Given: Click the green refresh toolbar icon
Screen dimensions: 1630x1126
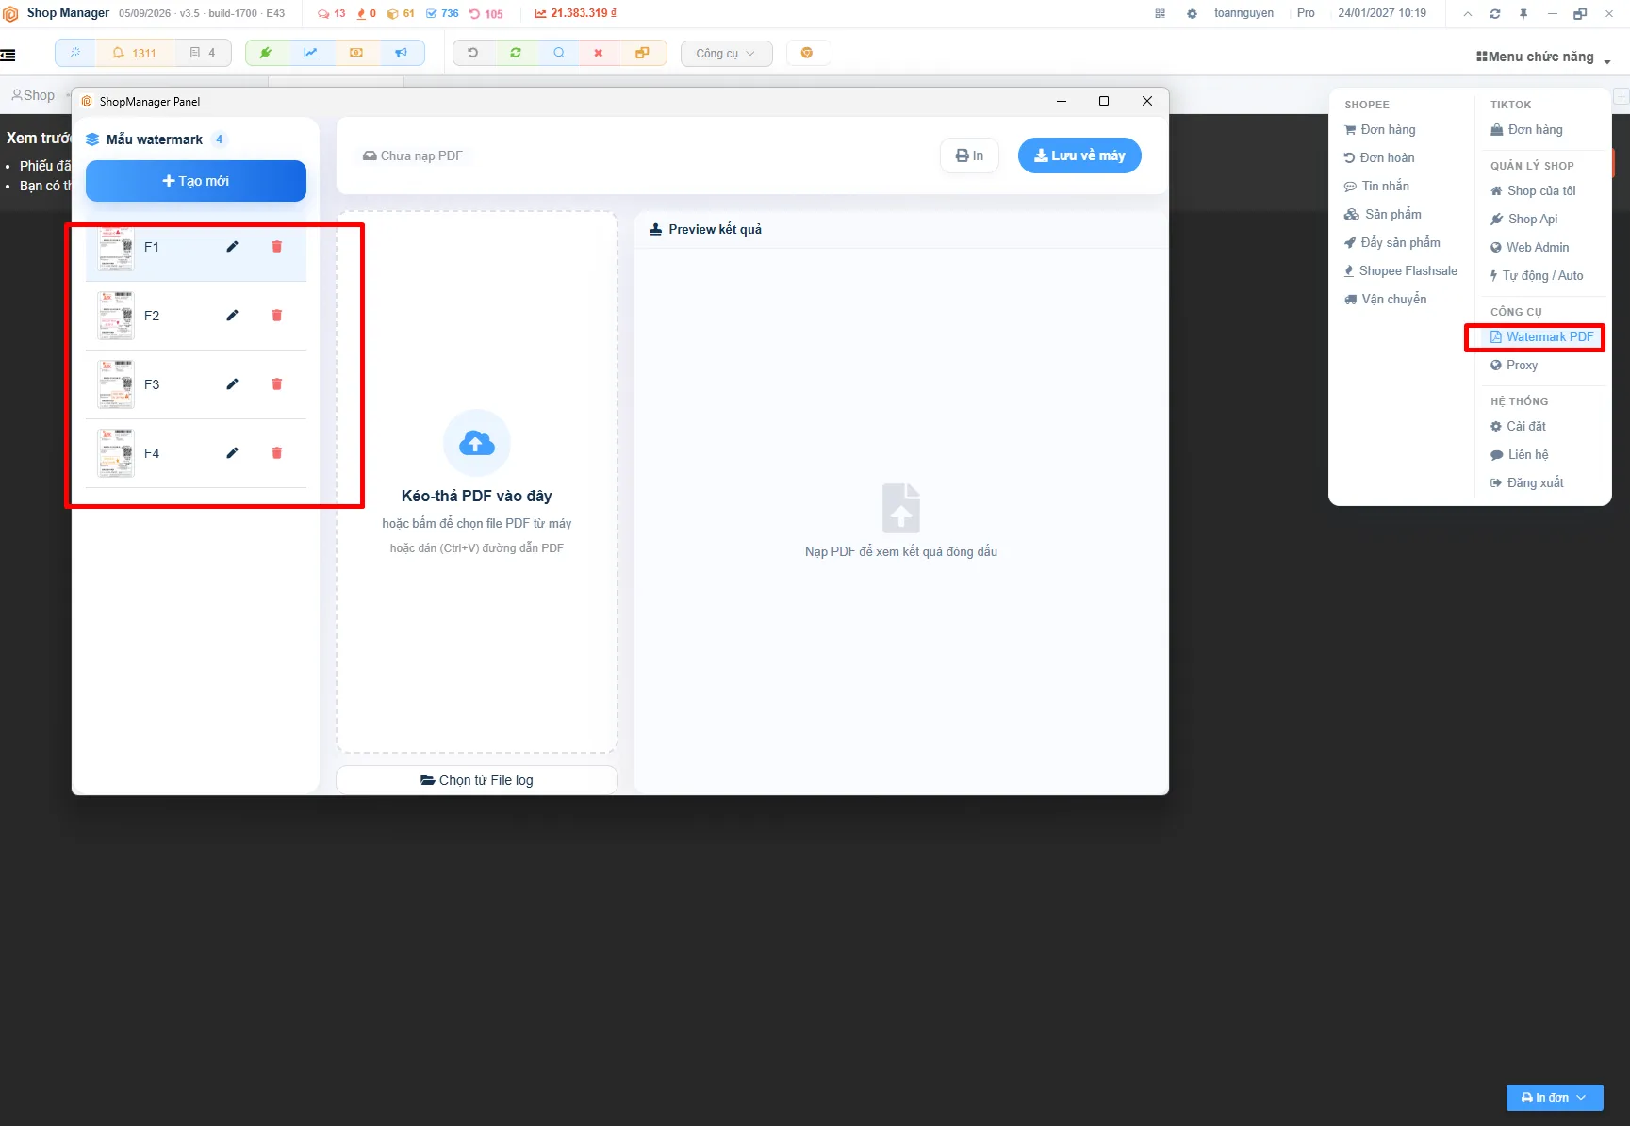Looking at the screenshot, I should (x=516, y=53).
